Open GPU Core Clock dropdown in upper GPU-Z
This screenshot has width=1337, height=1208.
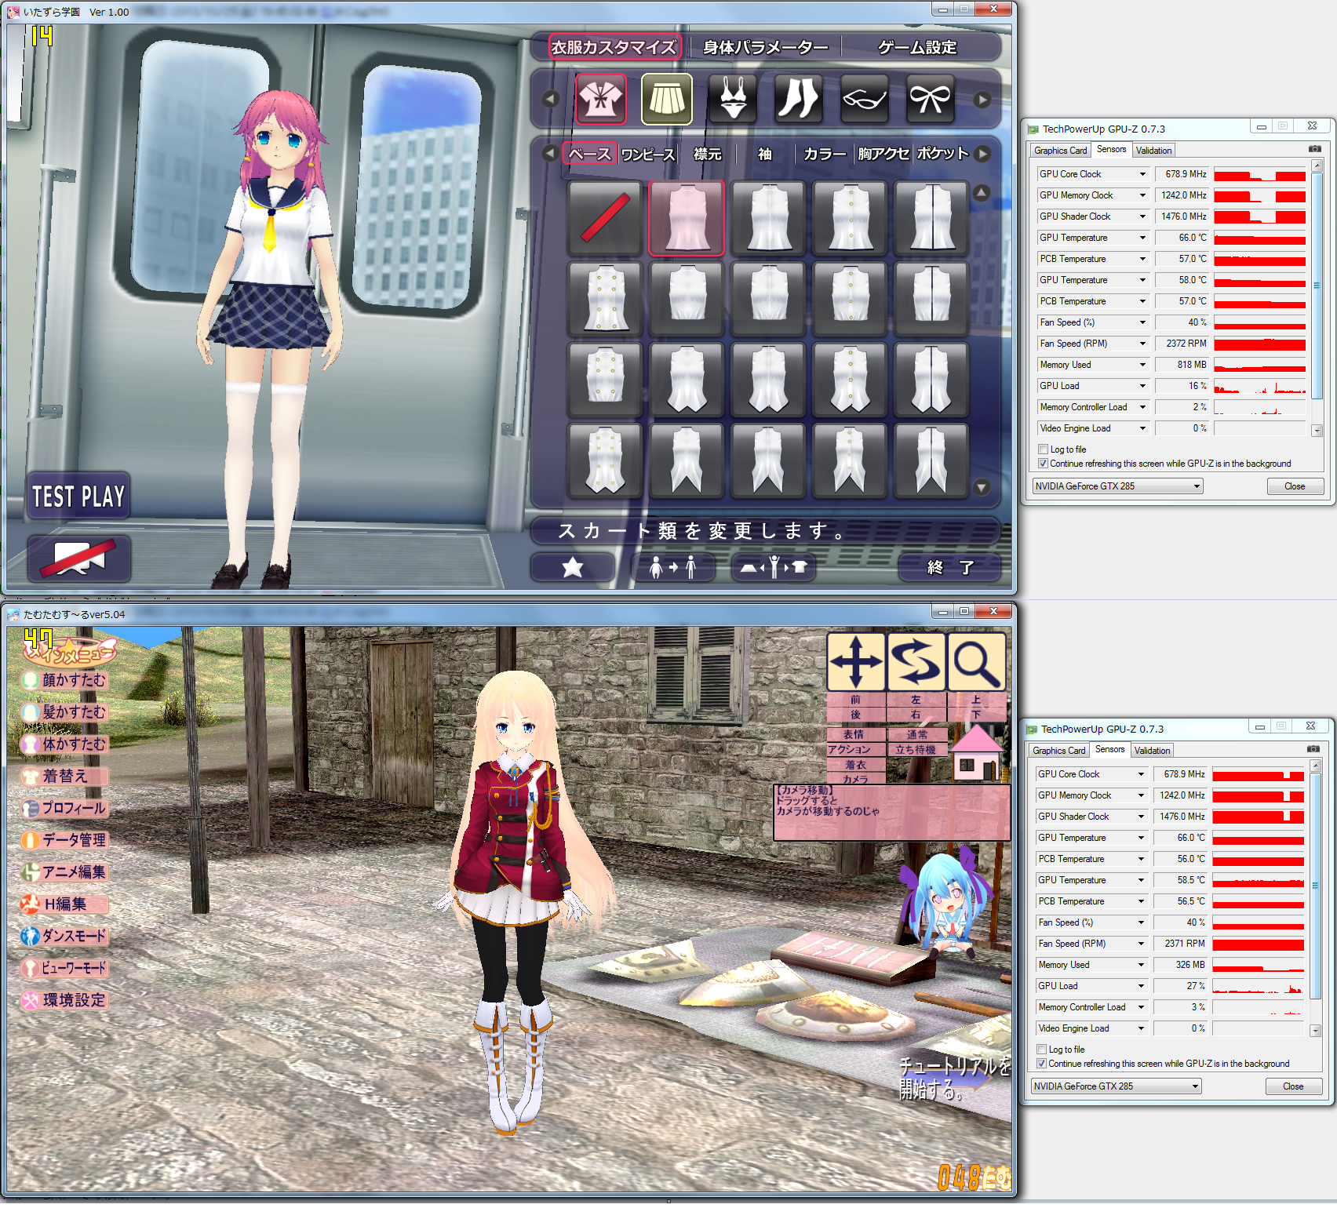click(x=1142, y=174)
